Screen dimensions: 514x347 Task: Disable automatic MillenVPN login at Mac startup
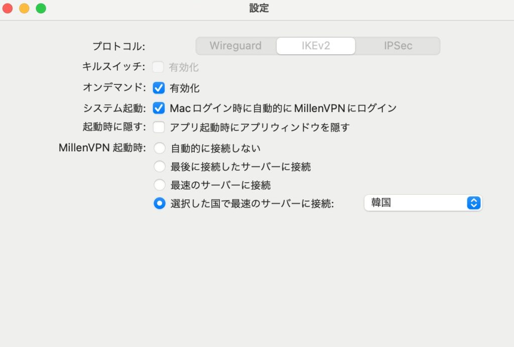coord(159,107)
